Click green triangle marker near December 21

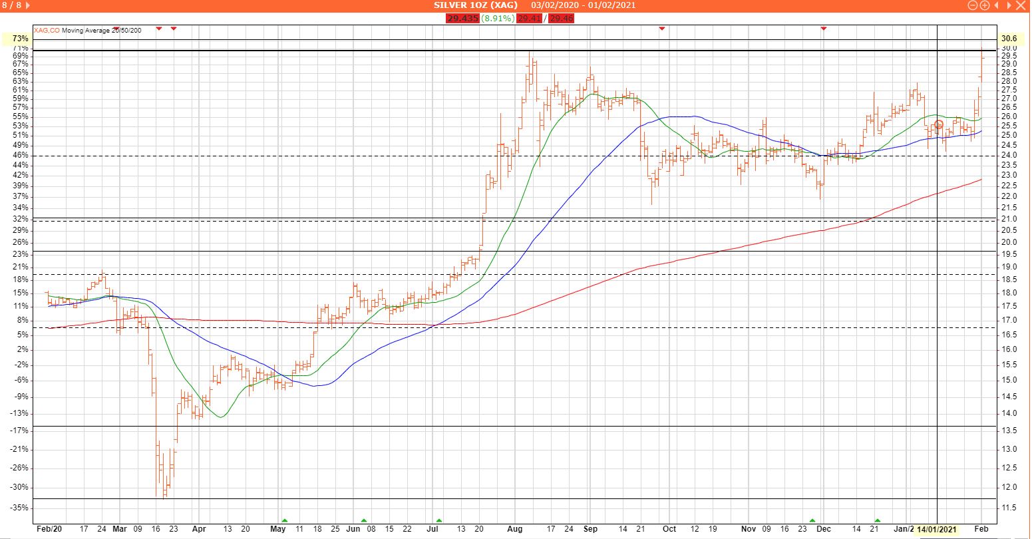pos(878,520)
